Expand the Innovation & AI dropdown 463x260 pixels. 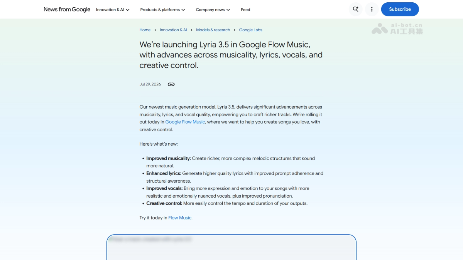pyautogui.click(x=113, y=10)
